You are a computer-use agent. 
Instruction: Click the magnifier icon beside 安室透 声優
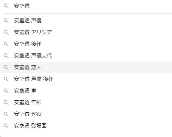click(x=6, y=20)
